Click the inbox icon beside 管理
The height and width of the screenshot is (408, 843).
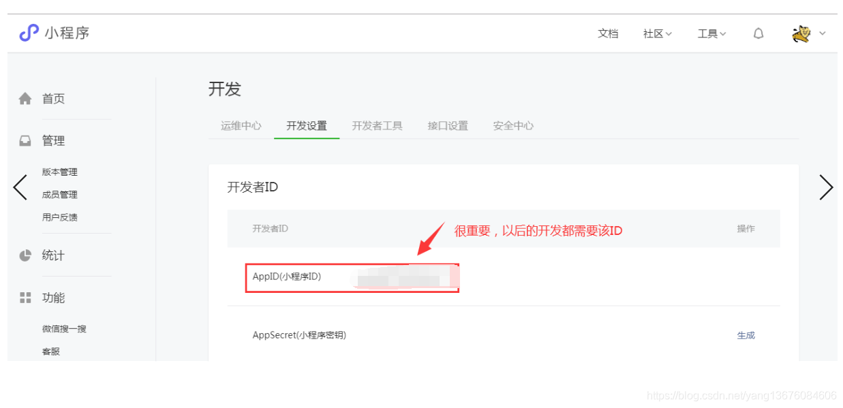click(x=25, y=141)
